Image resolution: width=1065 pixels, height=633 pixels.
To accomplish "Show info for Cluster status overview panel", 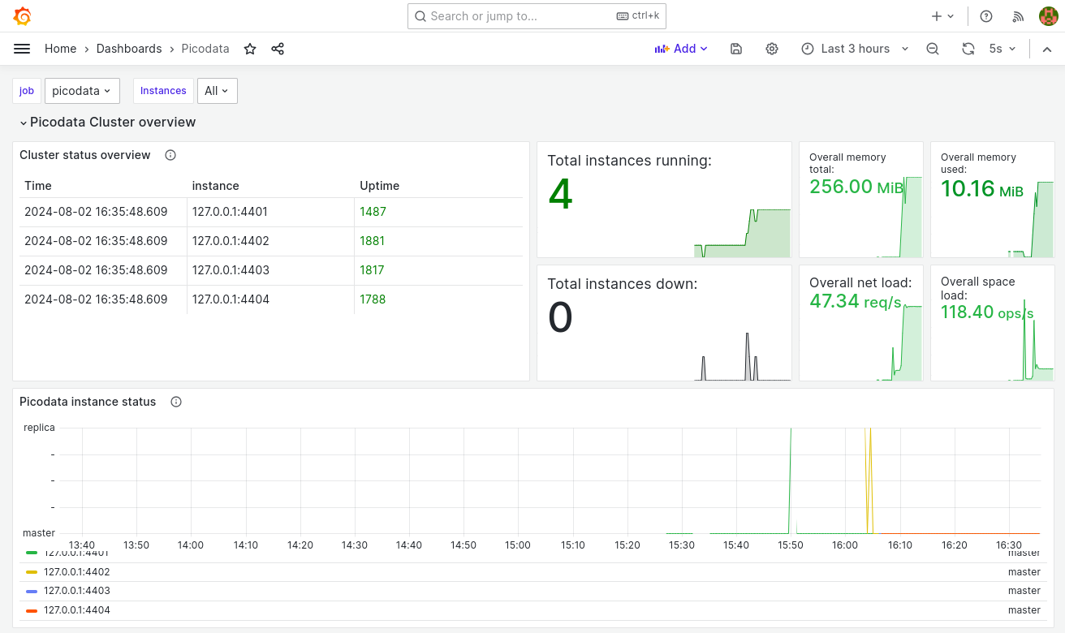I will [x=170, y=155].
